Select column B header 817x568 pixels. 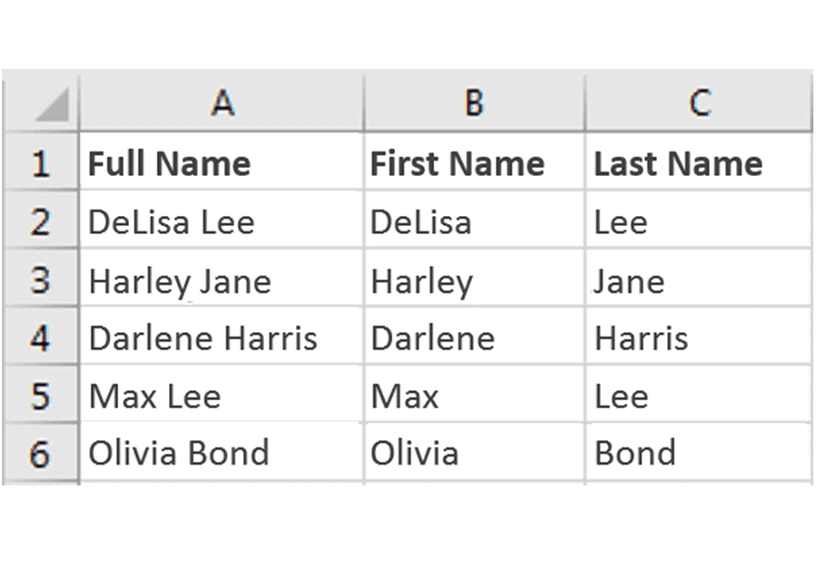475,102
